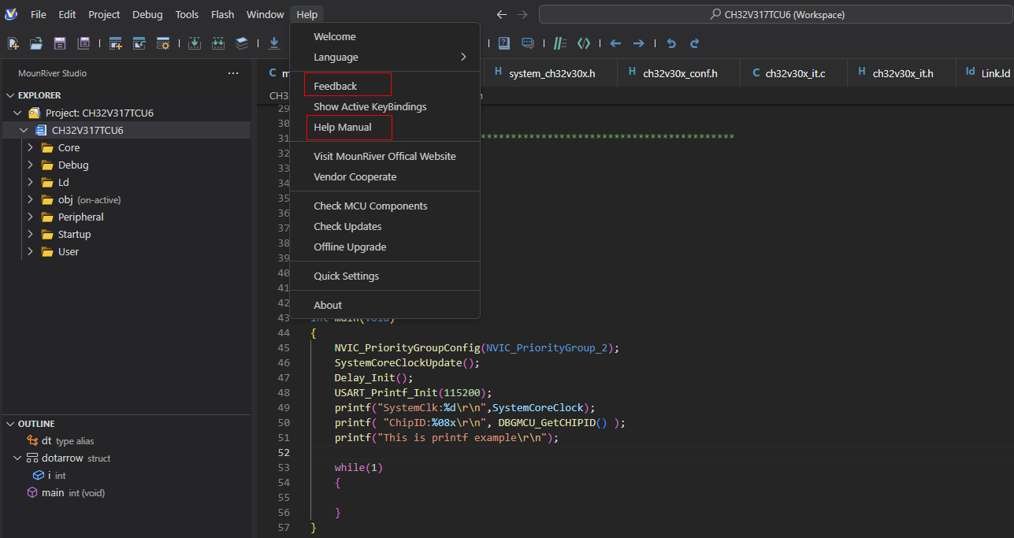Click the toggle line comment icon
Screen dimensions: 1014x538
[559, 43]
